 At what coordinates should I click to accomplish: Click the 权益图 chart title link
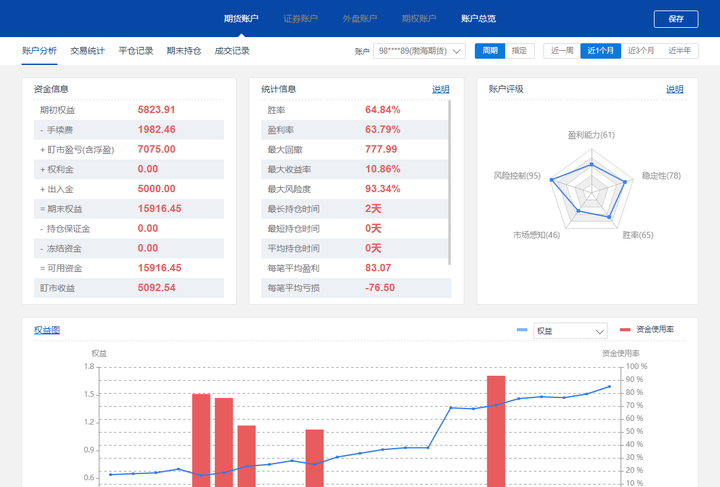click(x=47, y=330)
